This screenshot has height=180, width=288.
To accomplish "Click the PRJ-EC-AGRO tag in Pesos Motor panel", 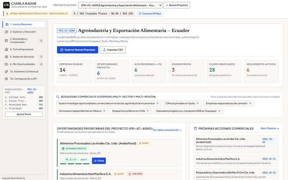I will tap(32, 91).
